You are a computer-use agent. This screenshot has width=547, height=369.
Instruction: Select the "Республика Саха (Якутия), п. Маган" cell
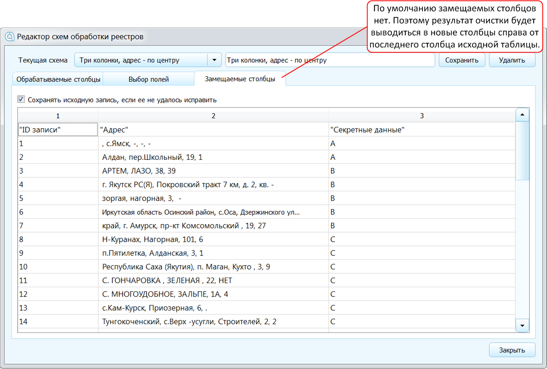click(214, 267)
